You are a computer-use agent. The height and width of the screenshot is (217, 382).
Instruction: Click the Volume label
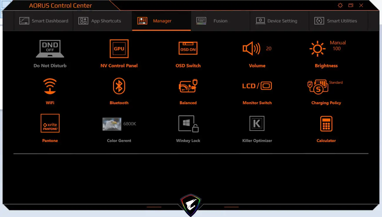tap(257, 66)
